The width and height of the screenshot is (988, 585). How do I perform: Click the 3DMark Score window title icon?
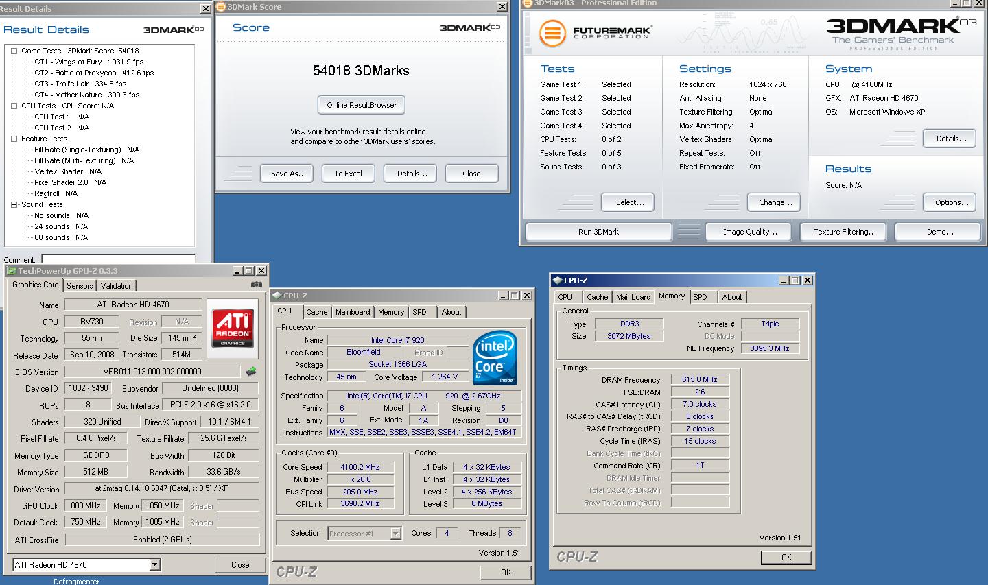[x=221, y=7]
